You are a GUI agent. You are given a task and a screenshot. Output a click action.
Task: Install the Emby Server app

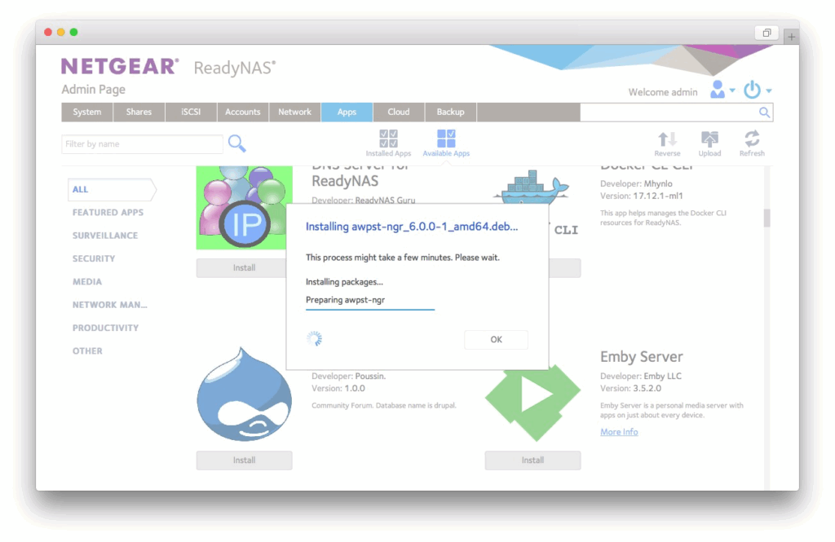(532, 460)
